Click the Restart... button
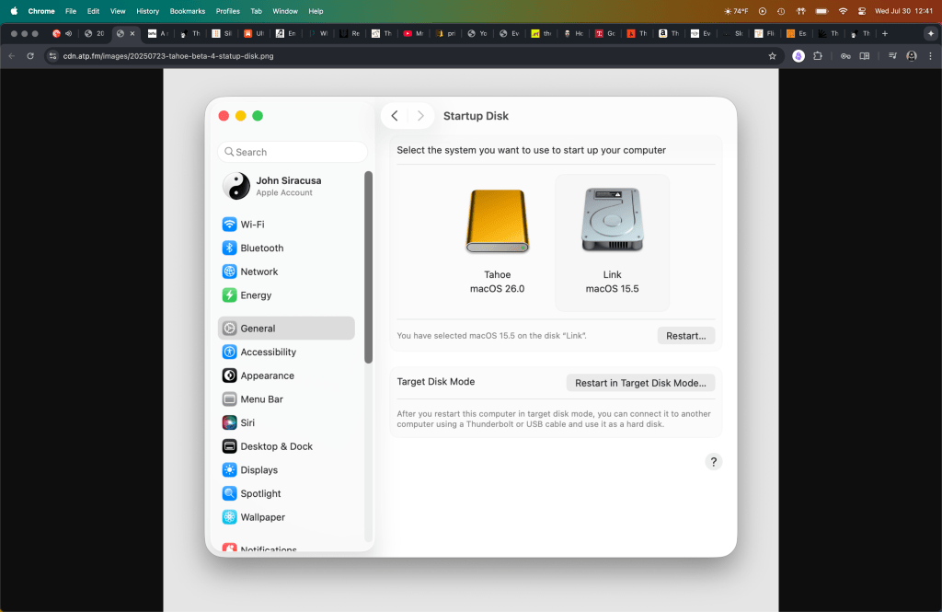The image size is (942, 612). [x=685, y=336]
